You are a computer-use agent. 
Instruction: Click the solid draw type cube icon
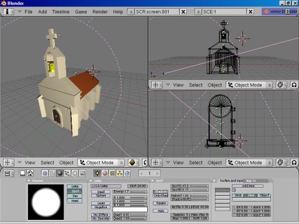pyautogui.click(x=133, y=163)
